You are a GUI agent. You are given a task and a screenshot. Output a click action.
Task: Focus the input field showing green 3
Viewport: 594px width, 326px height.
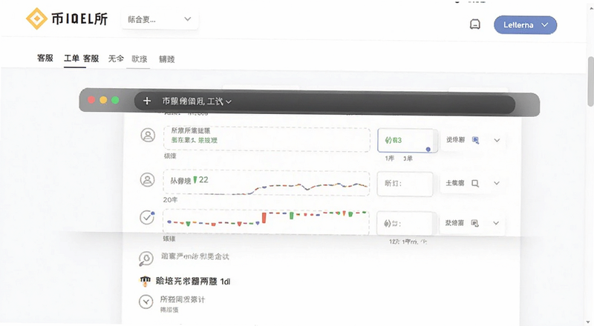tap(407, 140)
